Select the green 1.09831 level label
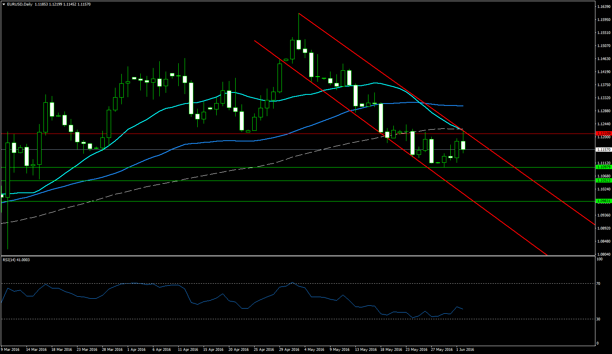Viewport: 612px width, 354px height. click(x=604, y=201)
